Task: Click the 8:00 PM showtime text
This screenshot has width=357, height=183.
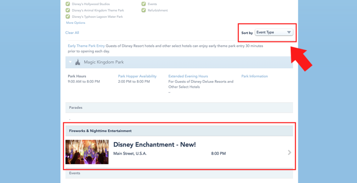Action: pos(219,154)
